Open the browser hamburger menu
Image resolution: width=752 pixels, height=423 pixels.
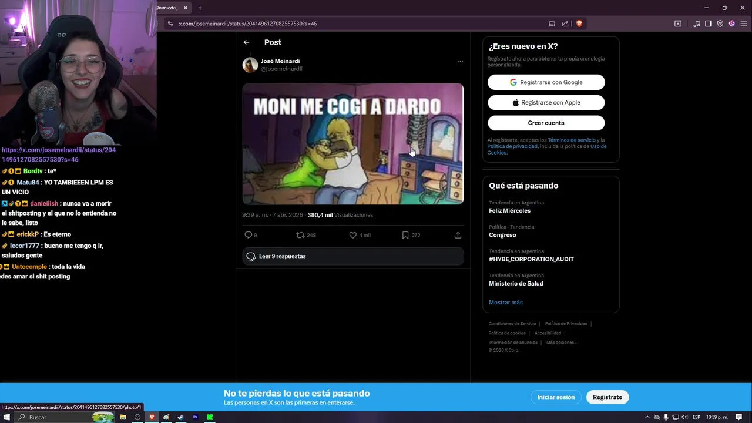744,23
